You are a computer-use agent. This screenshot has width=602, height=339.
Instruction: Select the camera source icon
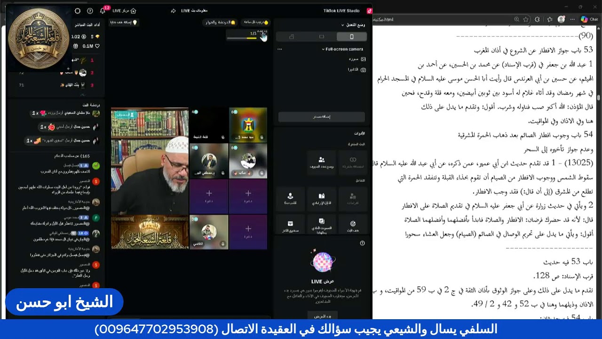pyautogui.click(x=363, y=70)
